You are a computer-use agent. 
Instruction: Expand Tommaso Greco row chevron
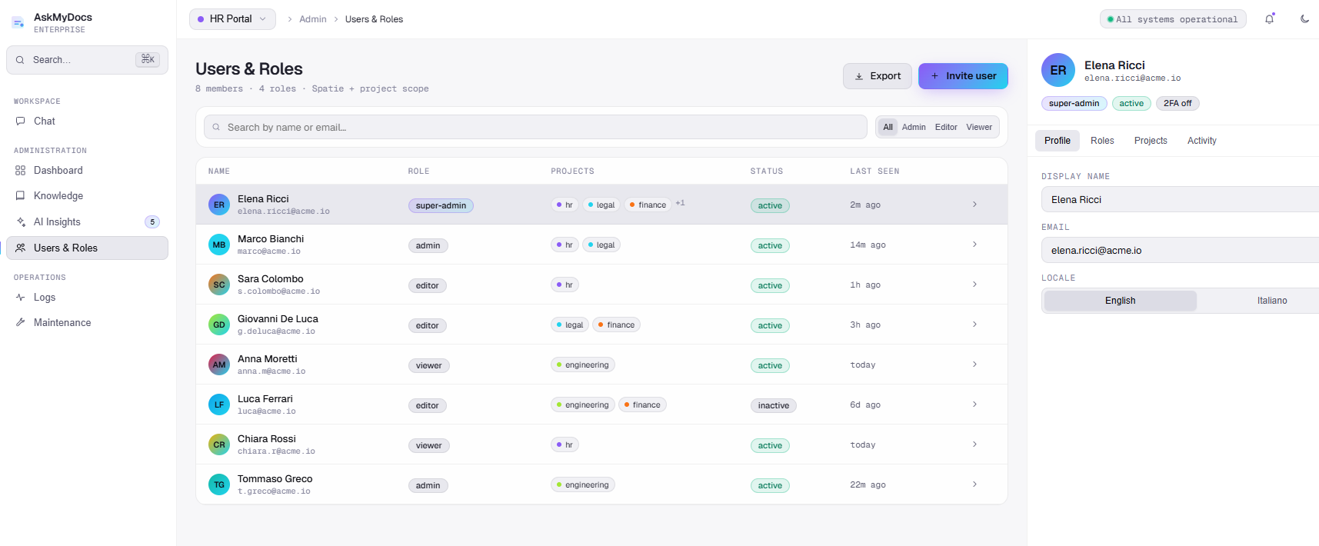(x=974, y=484)
